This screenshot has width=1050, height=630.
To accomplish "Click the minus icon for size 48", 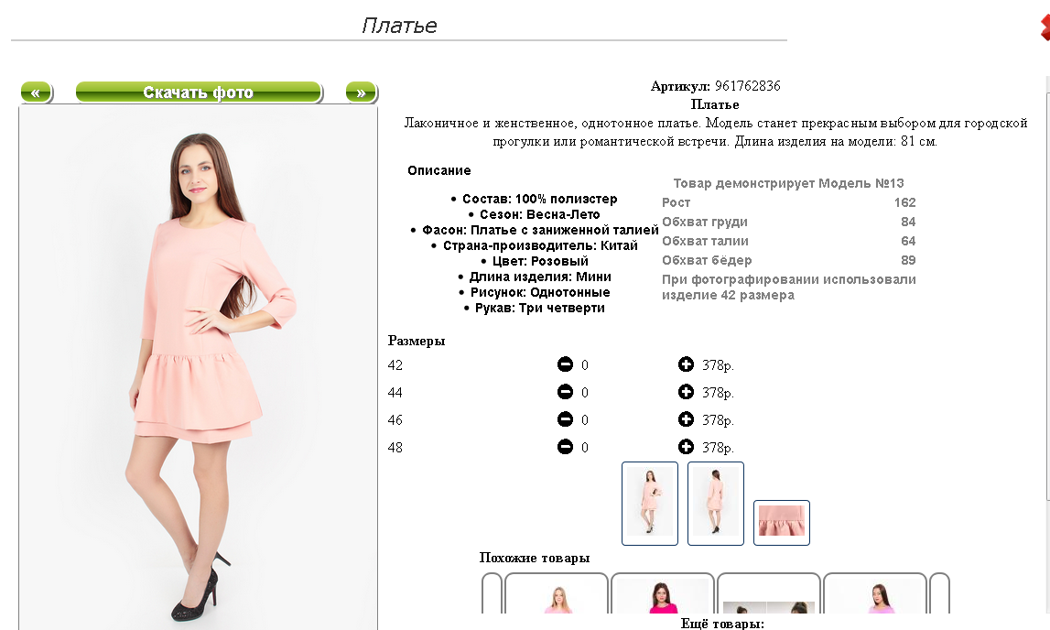I will pyautogui.click(x=565, y=447).
